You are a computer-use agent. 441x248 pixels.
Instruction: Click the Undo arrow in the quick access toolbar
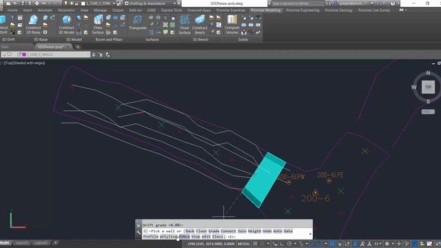click(x=44, y=3)
